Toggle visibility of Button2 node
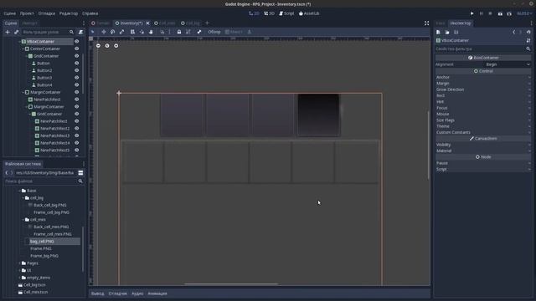Viewport: 536px width, 301px height. (x=76, y=70)
